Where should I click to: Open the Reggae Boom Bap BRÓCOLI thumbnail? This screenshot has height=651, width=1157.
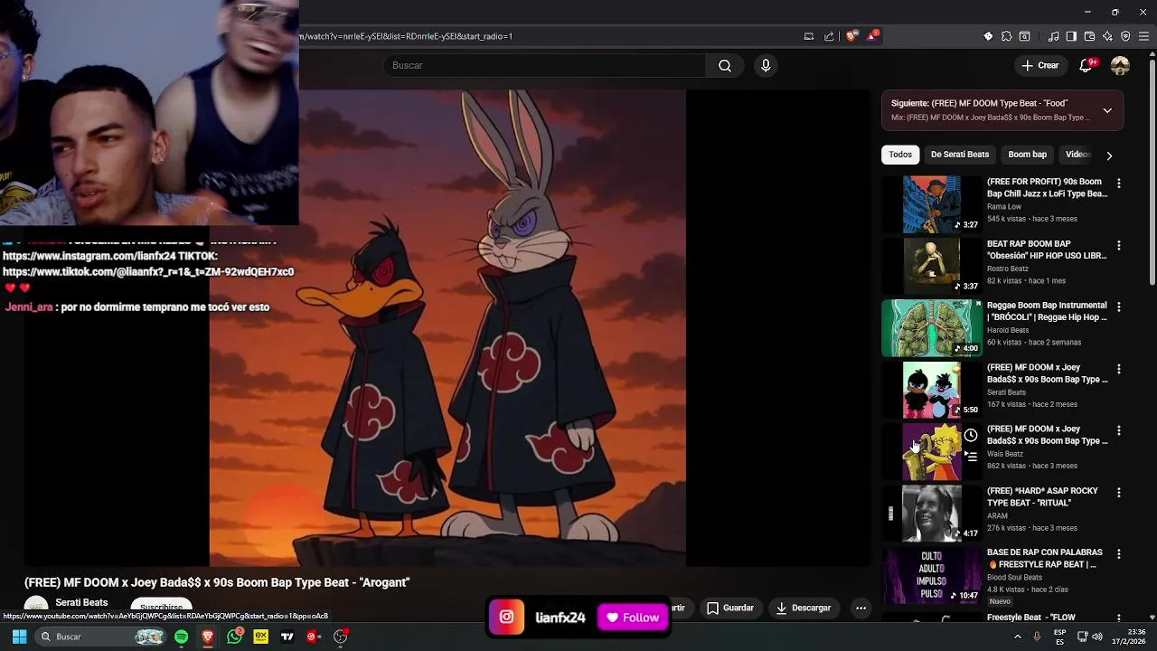click(932, 328)
